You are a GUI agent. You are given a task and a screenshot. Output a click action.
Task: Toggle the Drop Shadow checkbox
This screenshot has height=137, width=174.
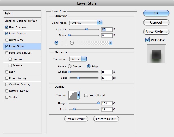[7, 27]
